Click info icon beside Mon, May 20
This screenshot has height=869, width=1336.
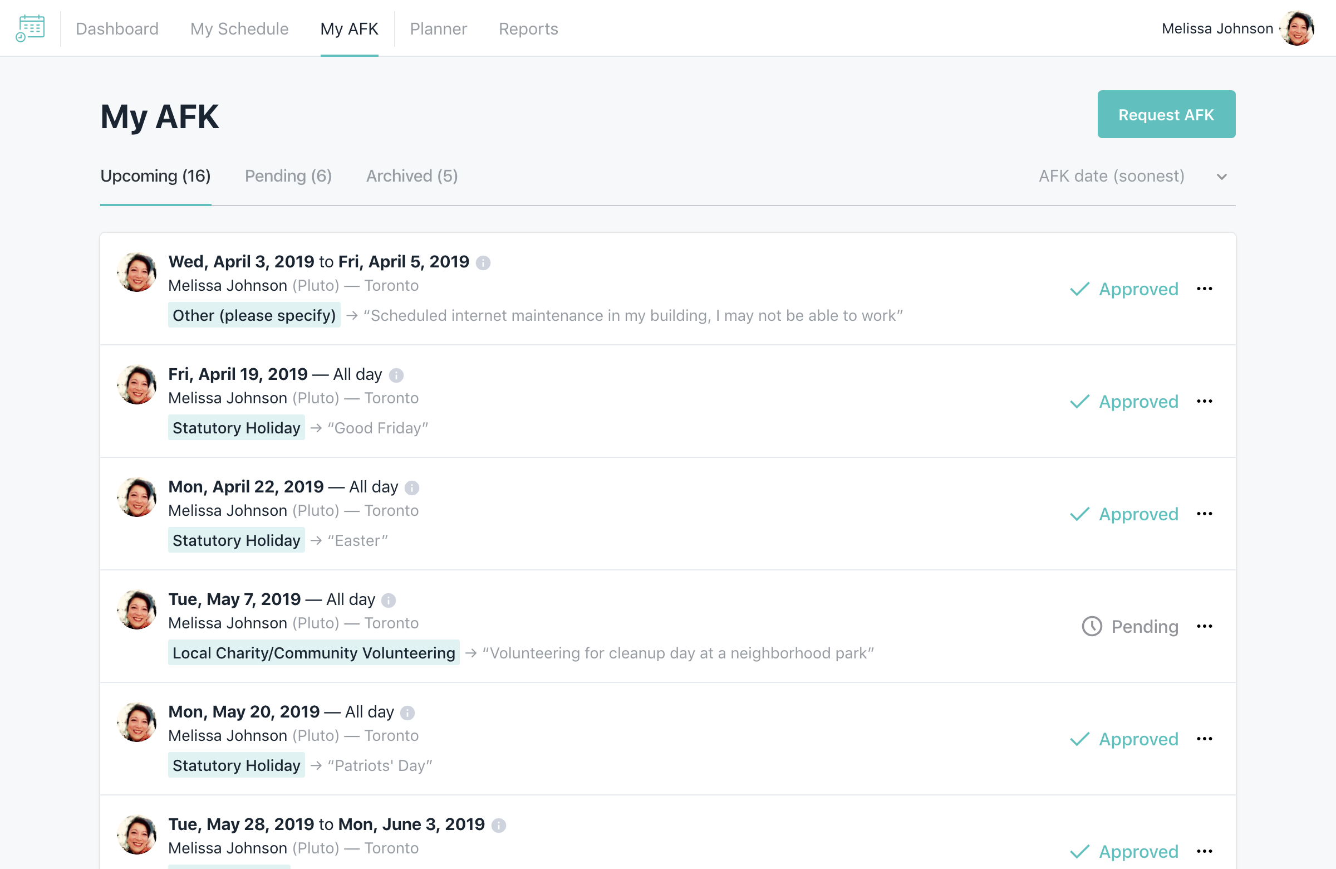(407, 712)
